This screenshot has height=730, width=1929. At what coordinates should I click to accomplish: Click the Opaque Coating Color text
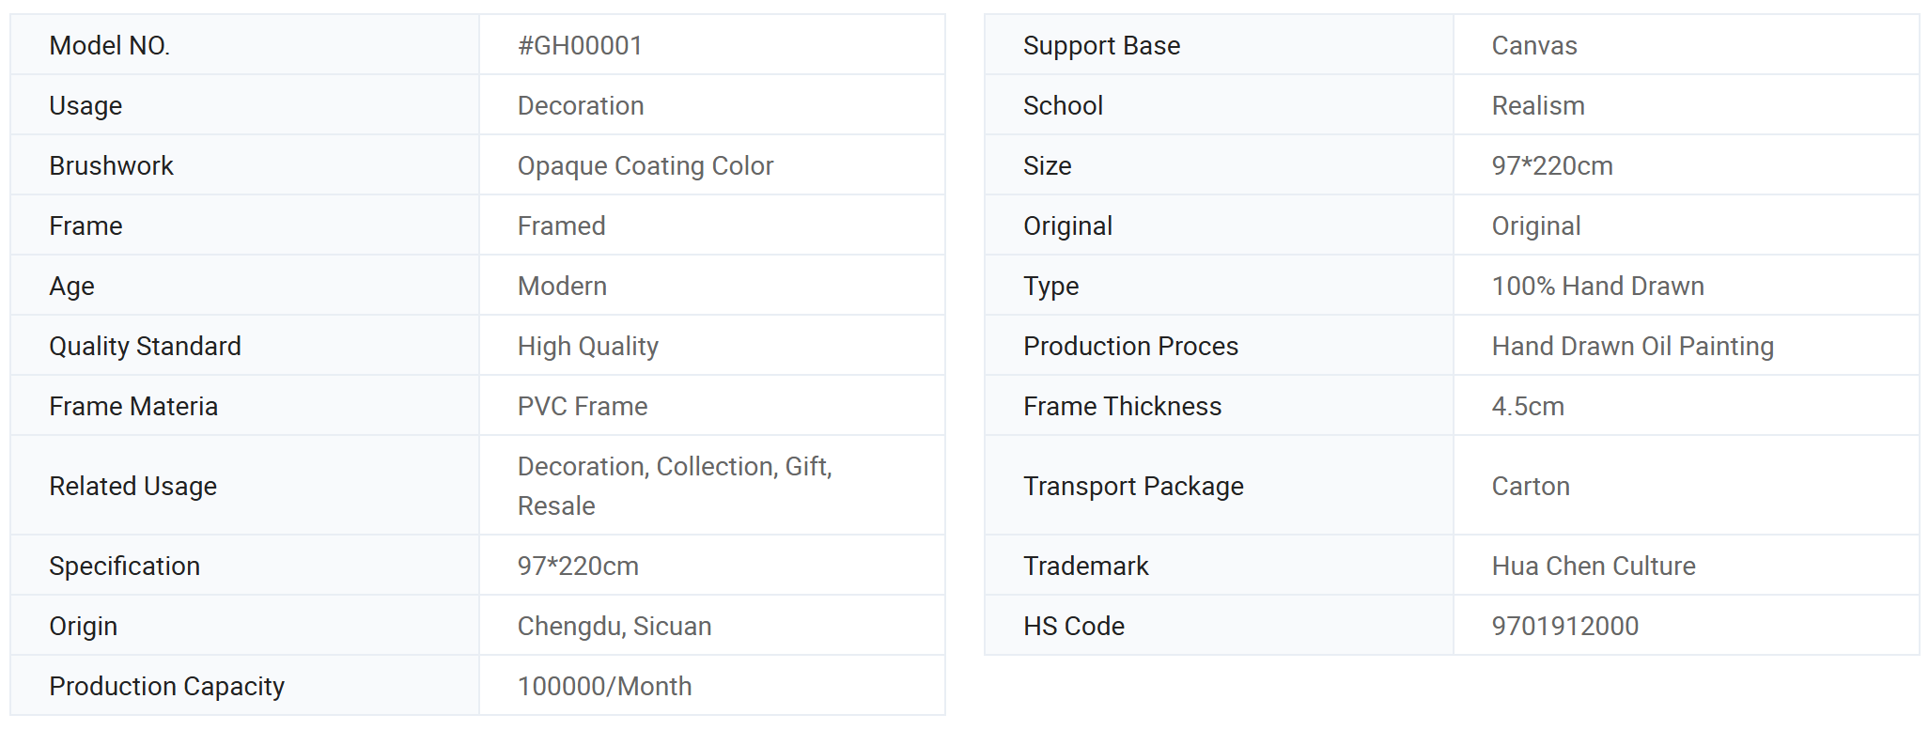point(646,165)
